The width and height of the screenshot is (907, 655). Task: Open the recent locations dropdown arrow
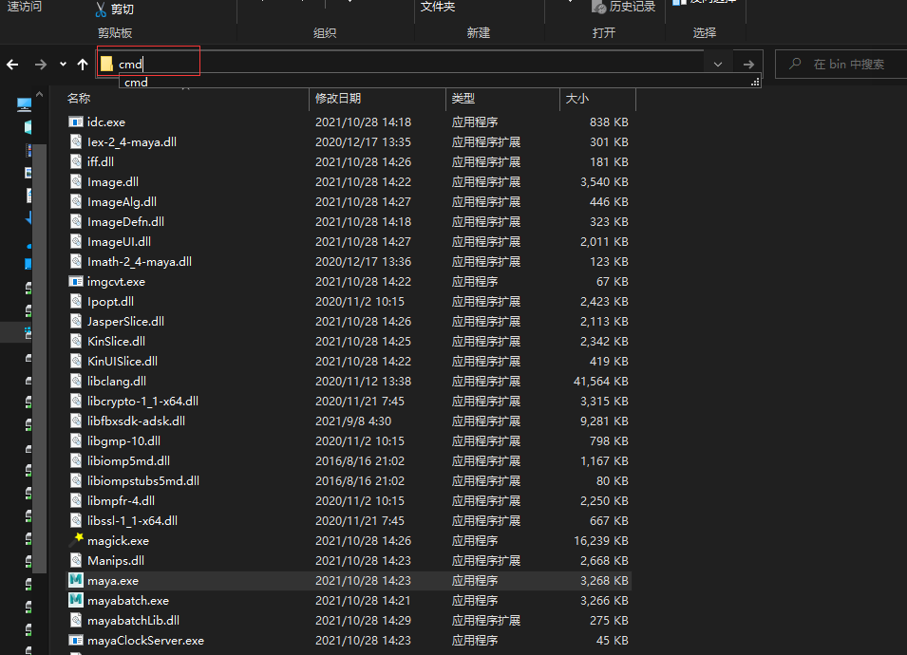click(63, 65)
